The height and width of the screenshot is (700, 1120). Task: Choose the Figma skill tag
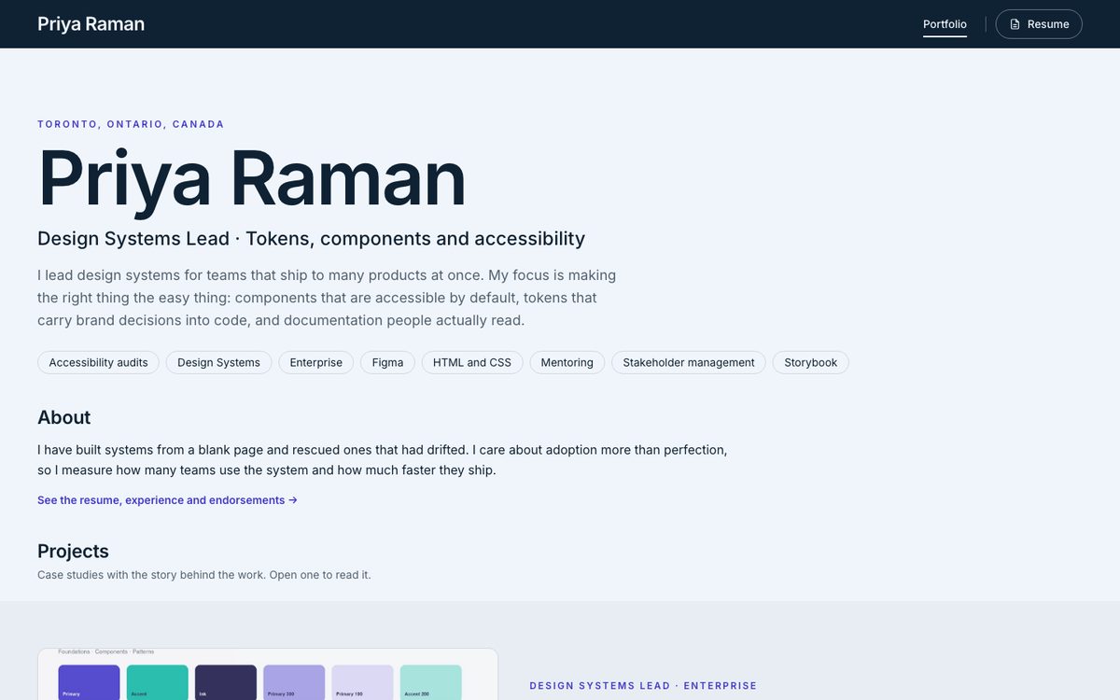387,362
